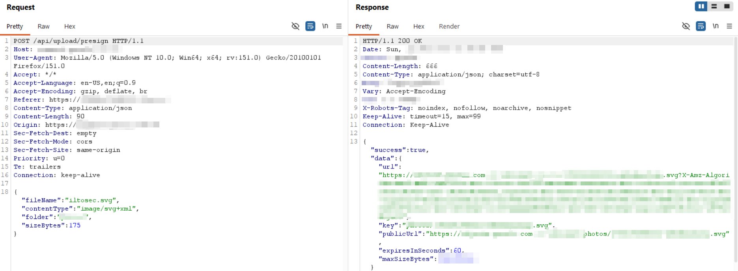Open Request panel hamburger options menu
This screenshot has width=738, height=271.
coord(339,26)
